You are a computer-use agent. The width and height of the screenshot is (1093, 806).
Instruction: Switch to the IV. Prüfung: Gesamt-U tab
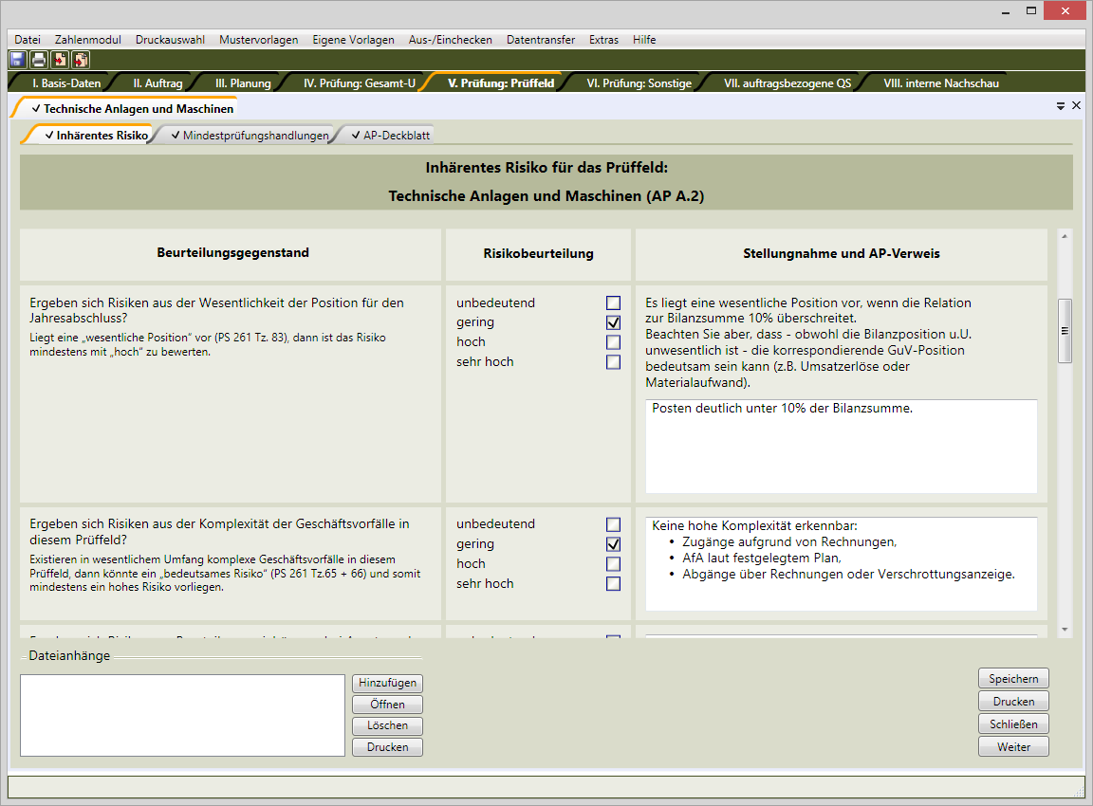359,83
